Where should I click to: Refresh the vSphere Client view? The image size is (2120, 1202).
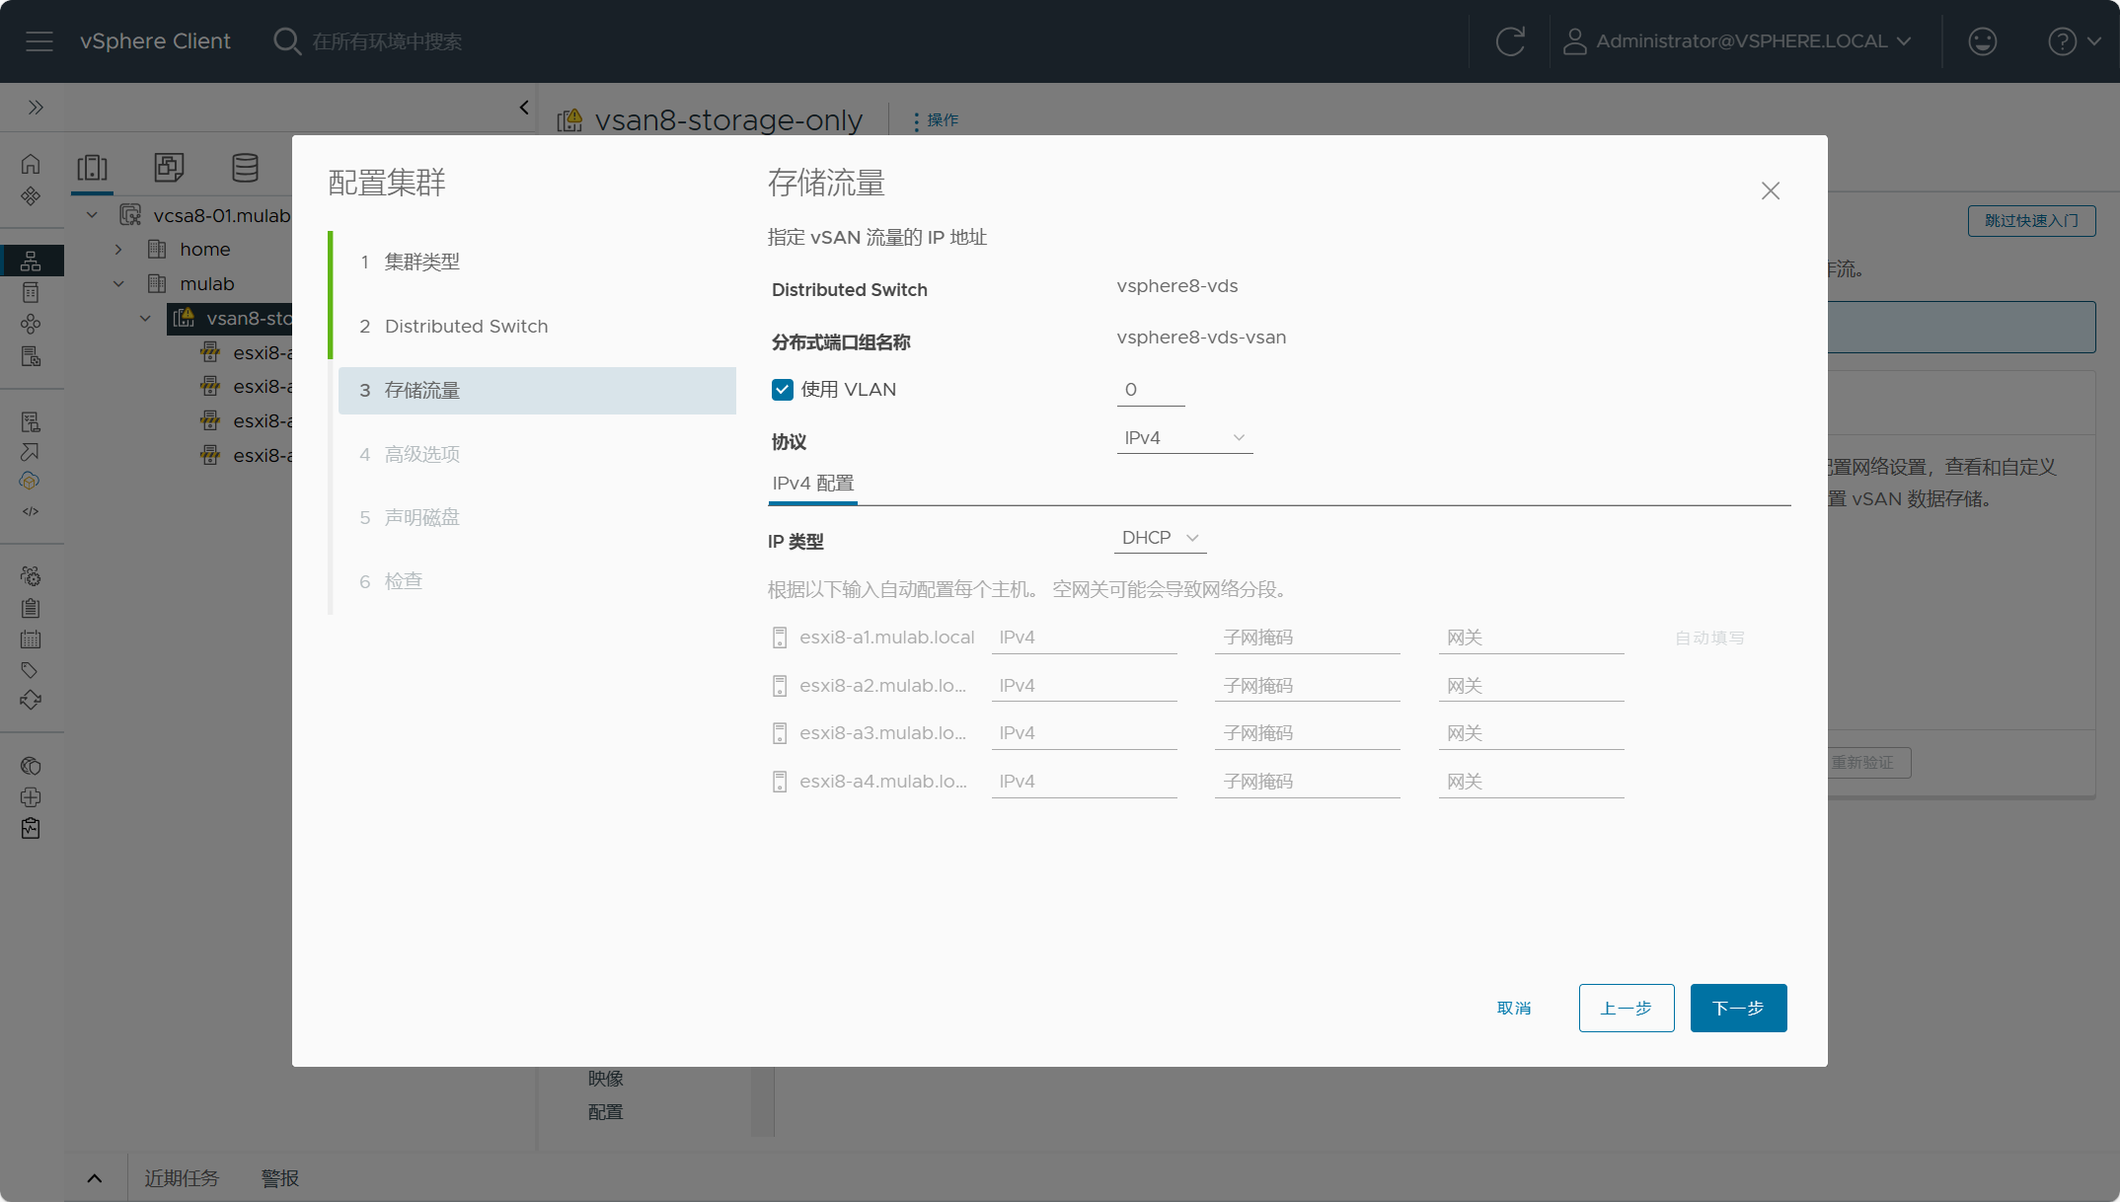pyautogui.click(x=1510, y=41)
